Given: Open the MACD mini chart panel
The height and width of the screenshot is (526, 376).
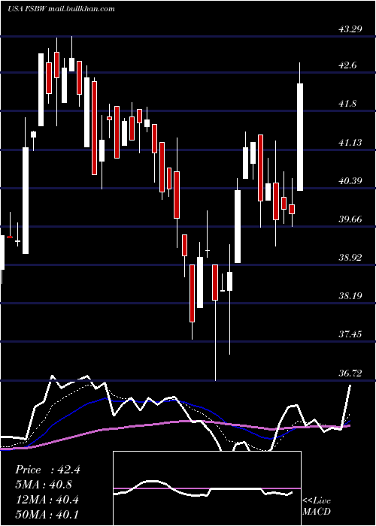Looking at the screenshot, I should click(207, 488).
